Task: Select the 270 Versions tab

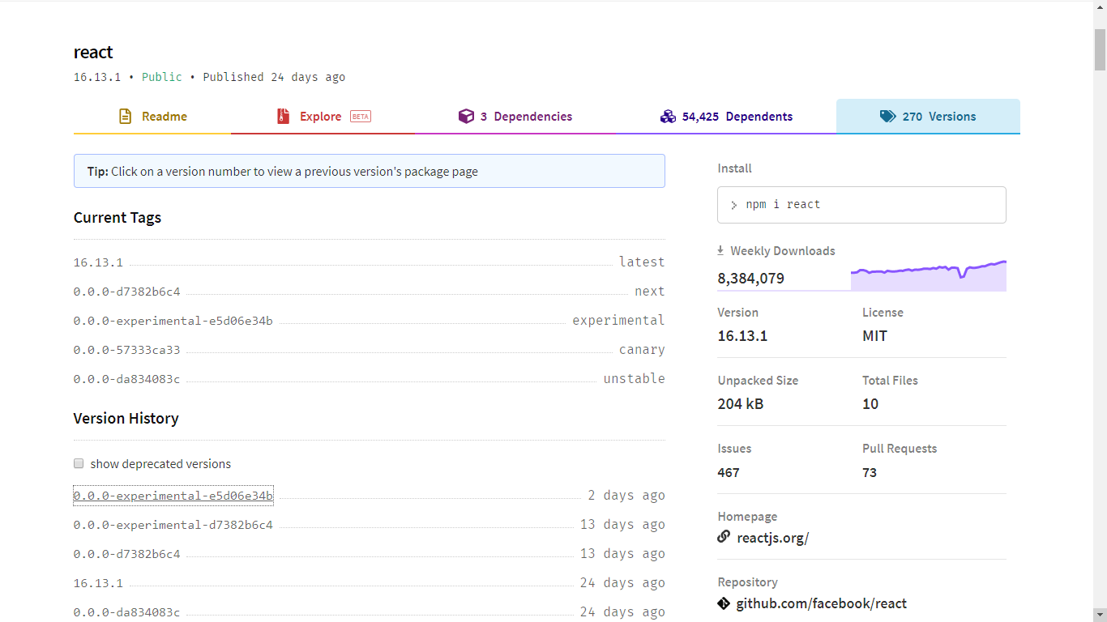Action: click(928, 117)
